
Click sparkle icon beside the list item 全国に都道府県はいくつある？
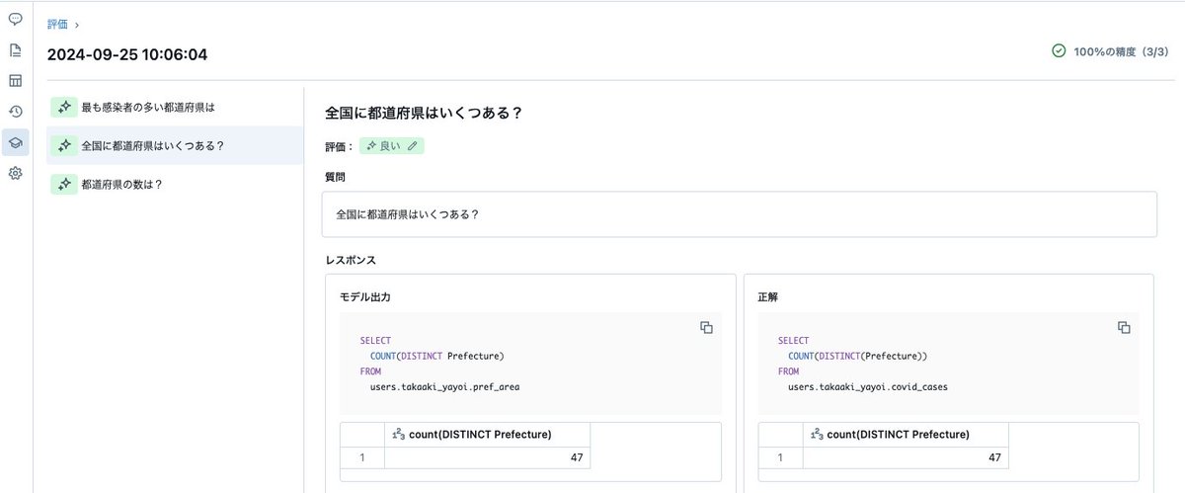63,145
